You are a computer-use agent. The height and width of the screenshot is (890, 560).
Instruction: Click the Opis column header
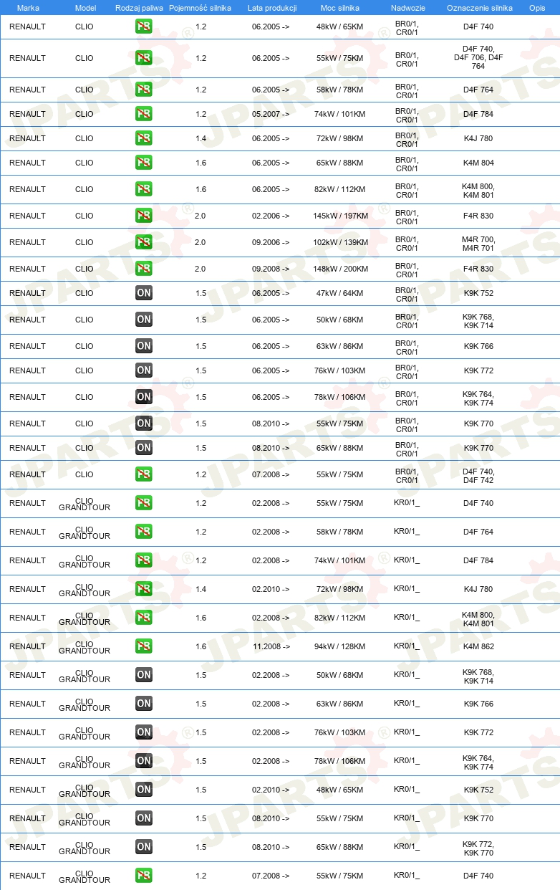537,8
